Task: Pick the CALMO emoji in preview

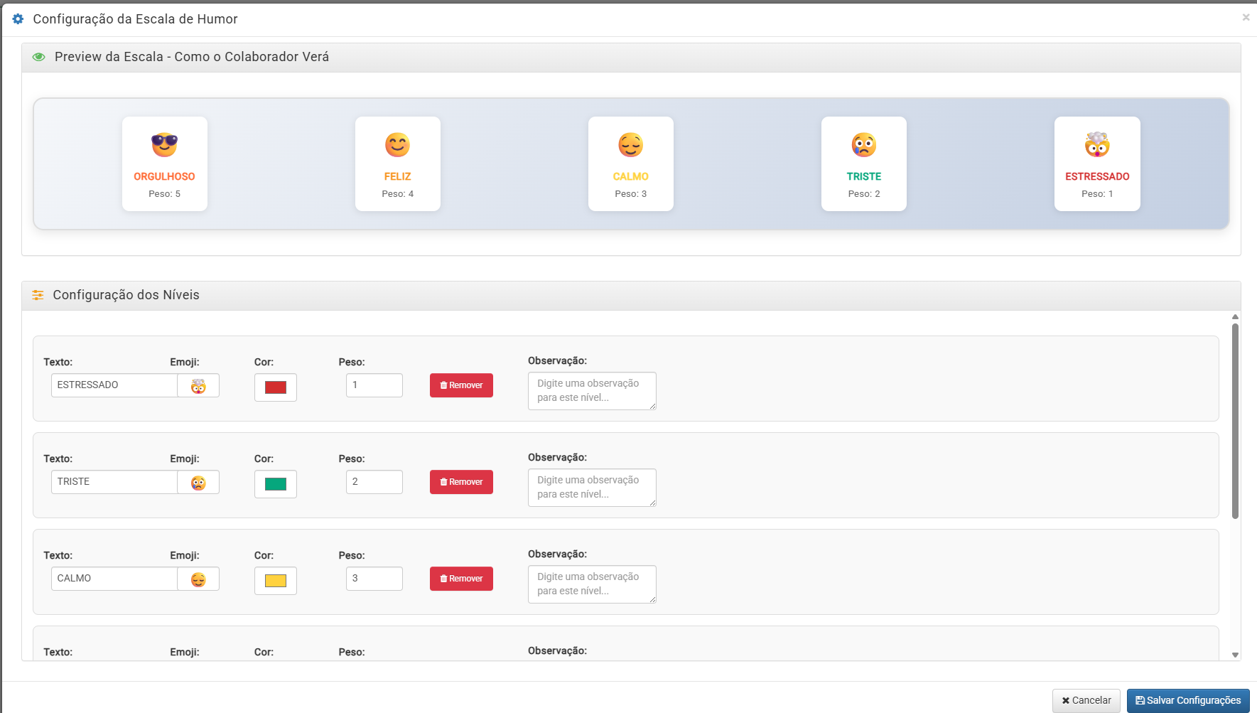Action: [630, 146]
